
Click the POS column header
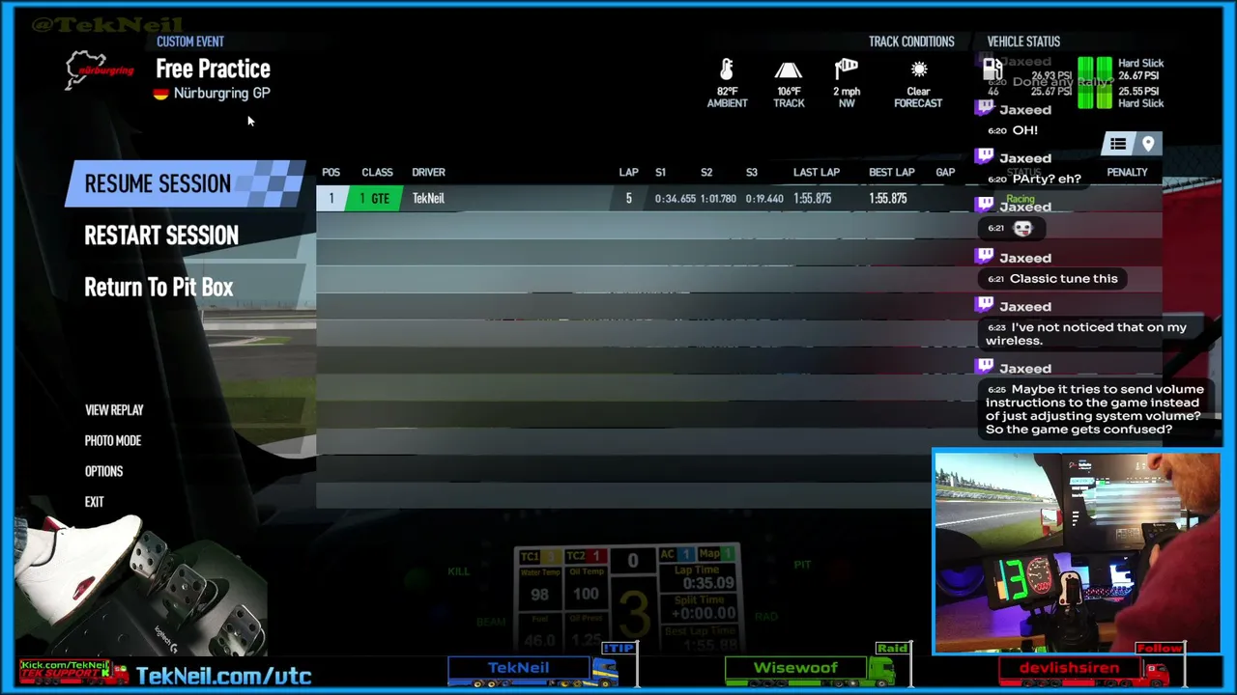pyautogui.click(x=331, y=173)
